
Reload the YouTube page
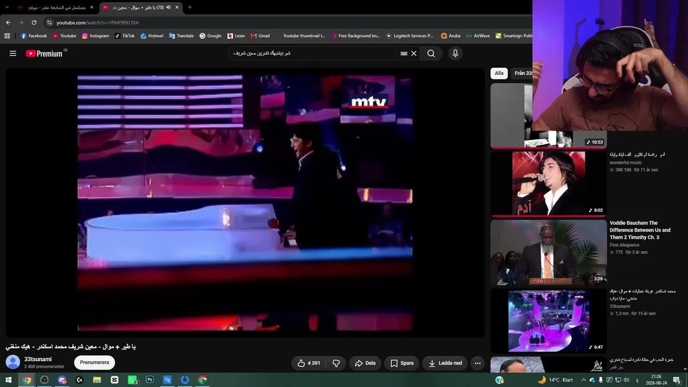click(x=34, y=23)
